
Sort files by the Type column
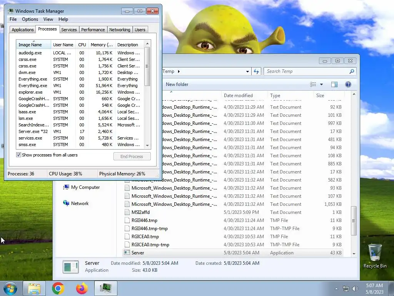(291, 96)
